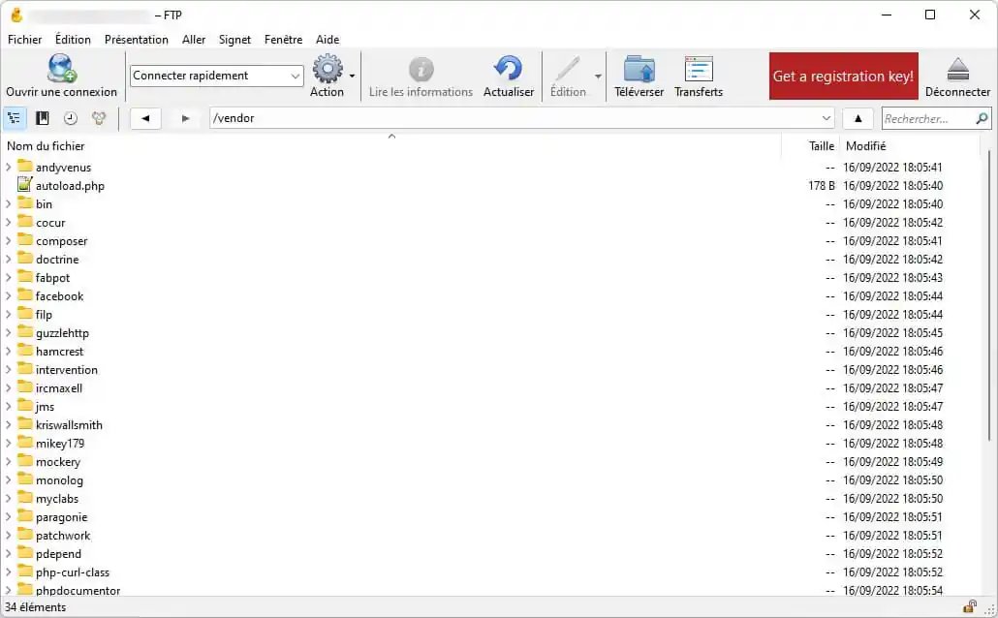Click the monolog folder icon

pyautogui.click(x=25, y=479)
